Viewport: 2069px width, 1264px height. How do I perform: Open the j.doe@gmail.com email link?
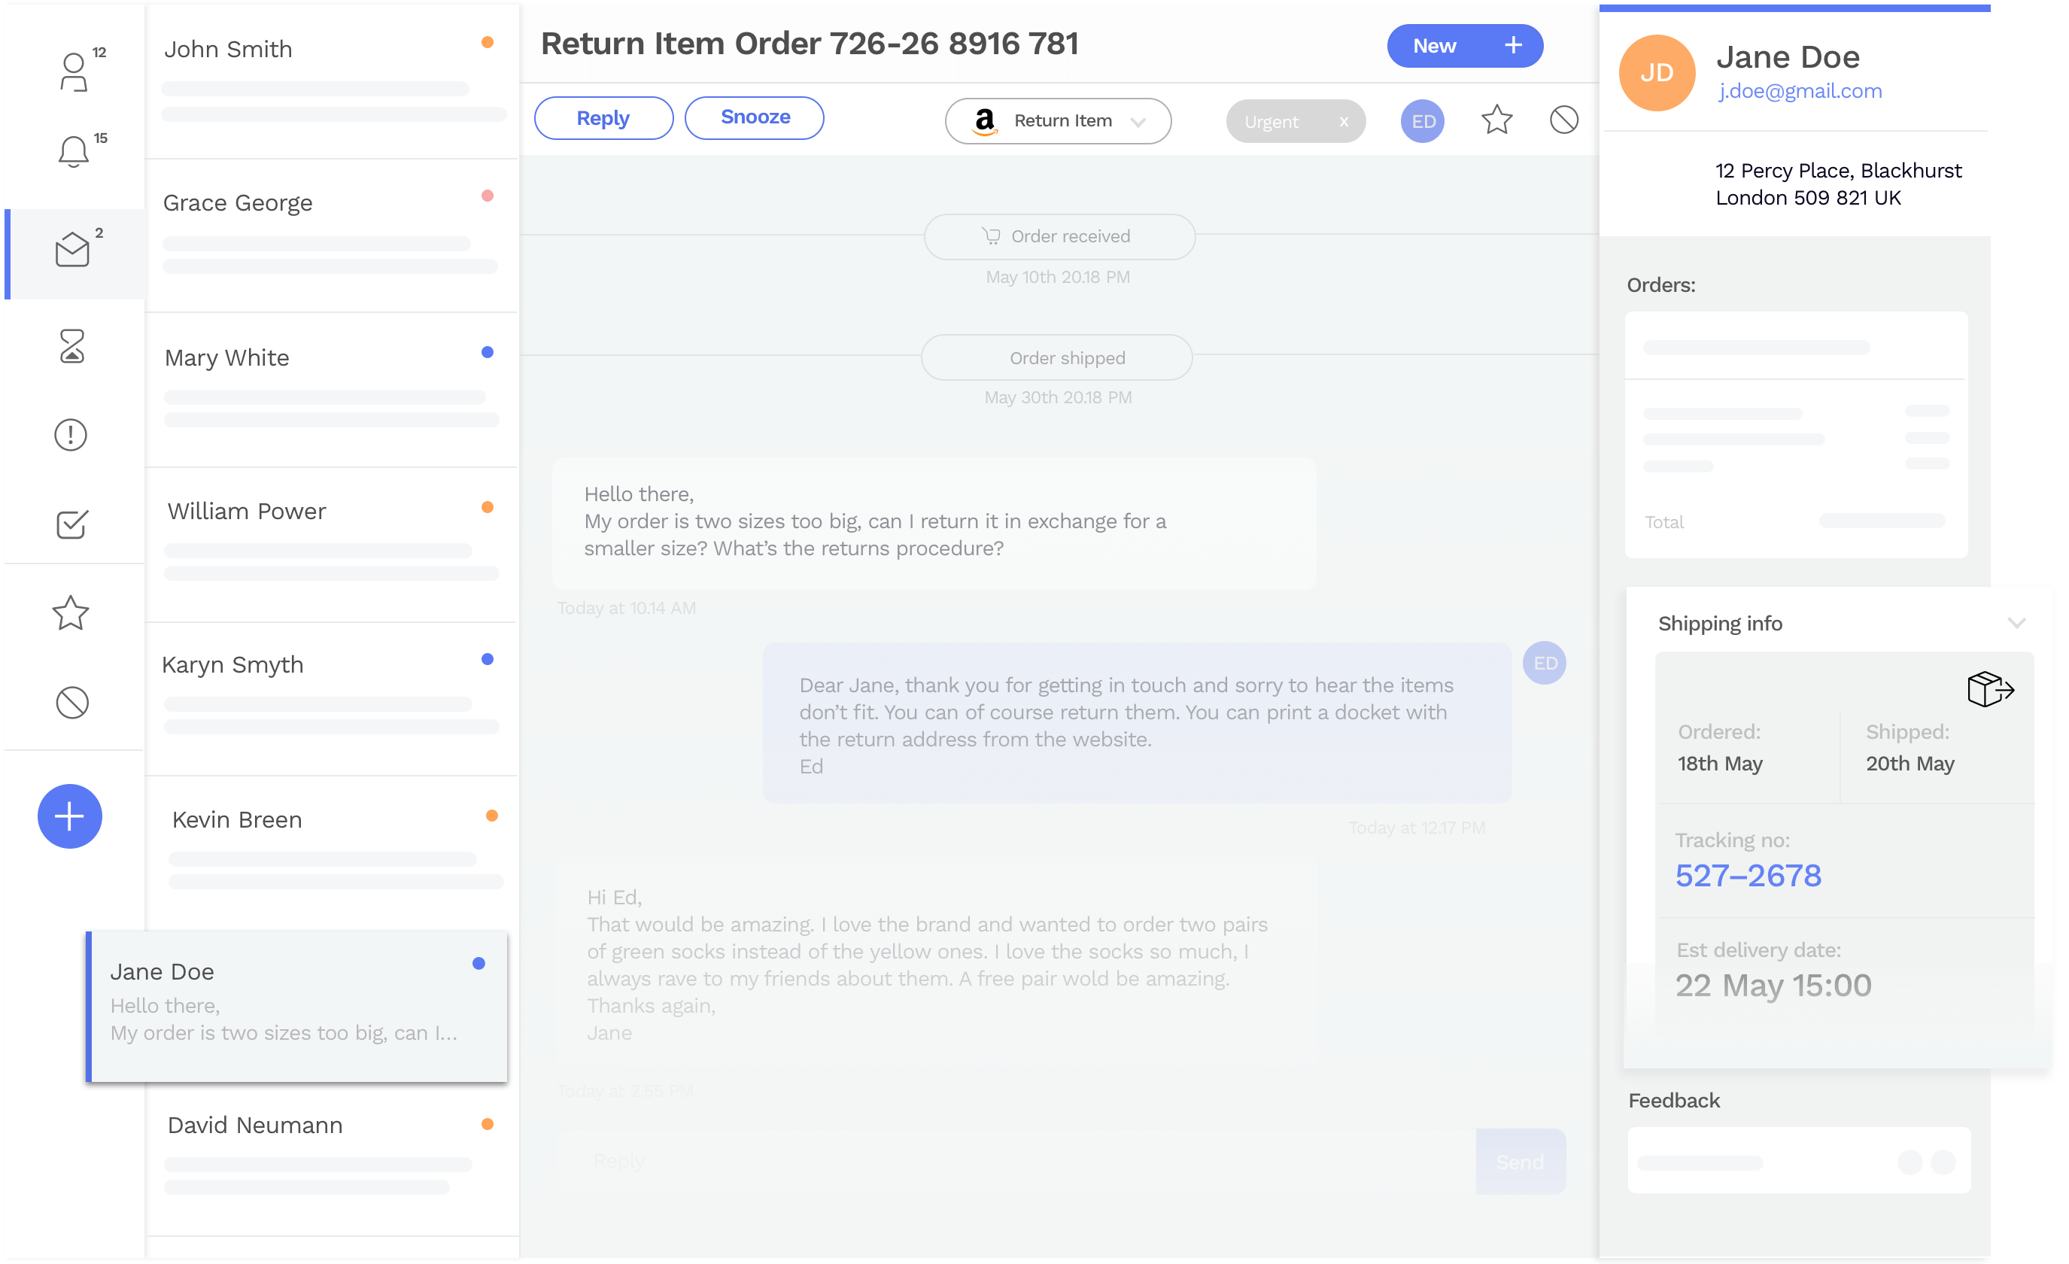tap(1801, 91)
